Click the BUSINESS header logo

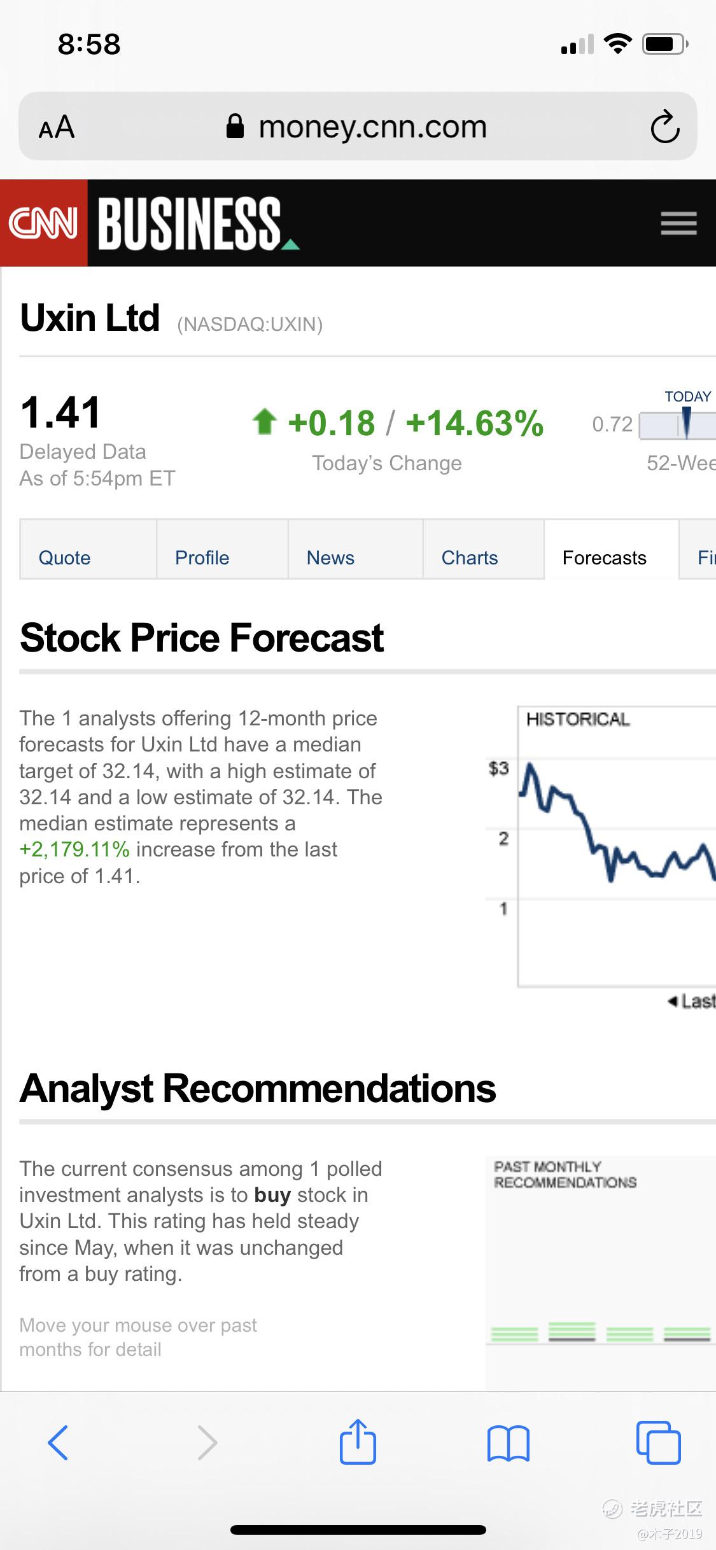pos(191,223)
